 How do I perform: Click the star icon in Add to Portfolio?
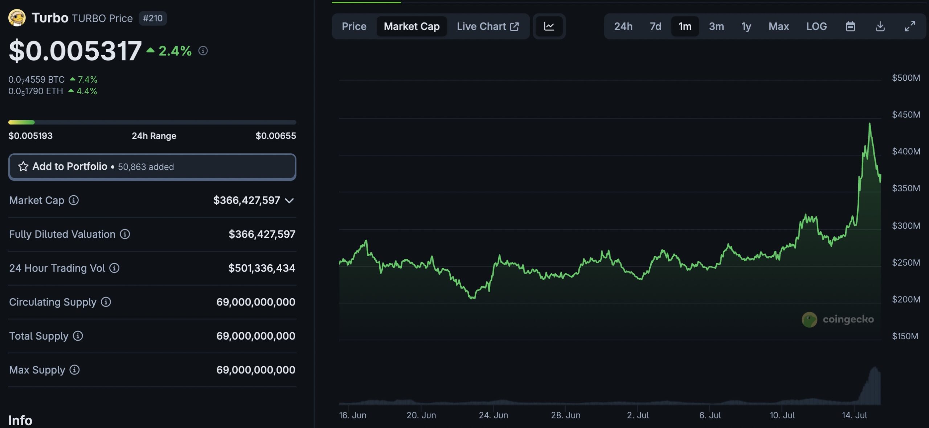point(23,166)
